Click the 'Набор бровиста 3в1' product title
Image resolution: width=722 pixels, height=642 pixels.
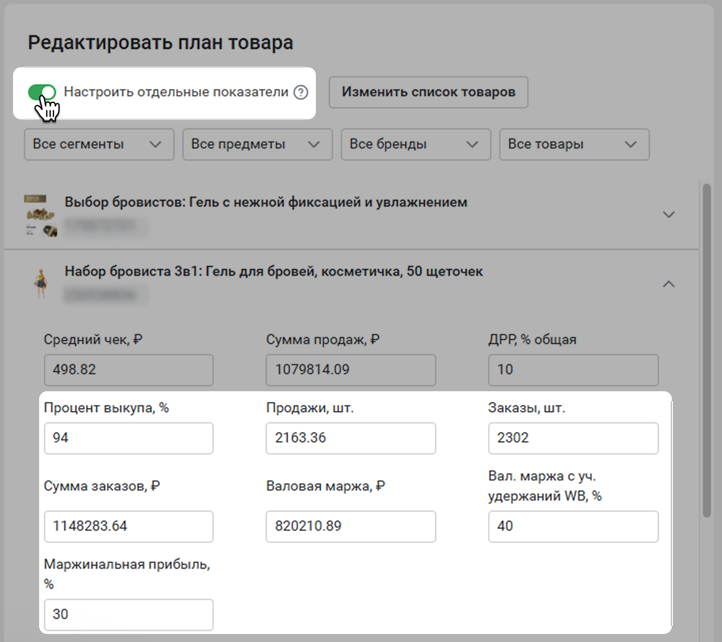click(x=273, y=272)
